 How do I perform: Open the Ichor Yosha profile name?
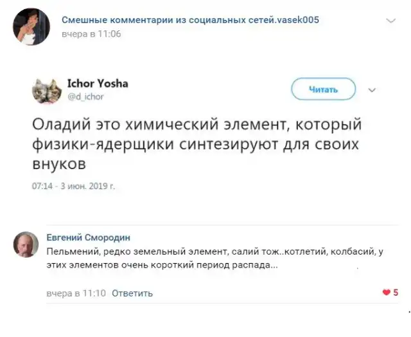[98, 84]
